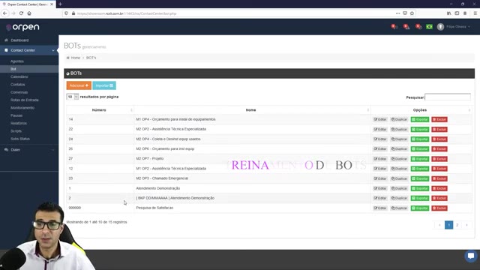Click row text 'Pesquisa de Satisfacao'
Image resolution: width=480 pixels, height=270 pixels.
(x=154, y=208)
